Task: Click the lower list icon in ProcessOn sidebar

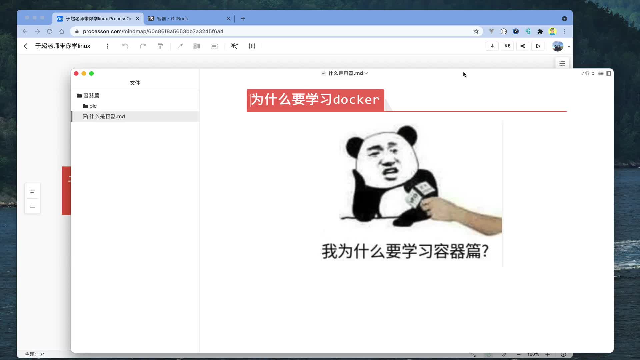Action: click(32, 206)
